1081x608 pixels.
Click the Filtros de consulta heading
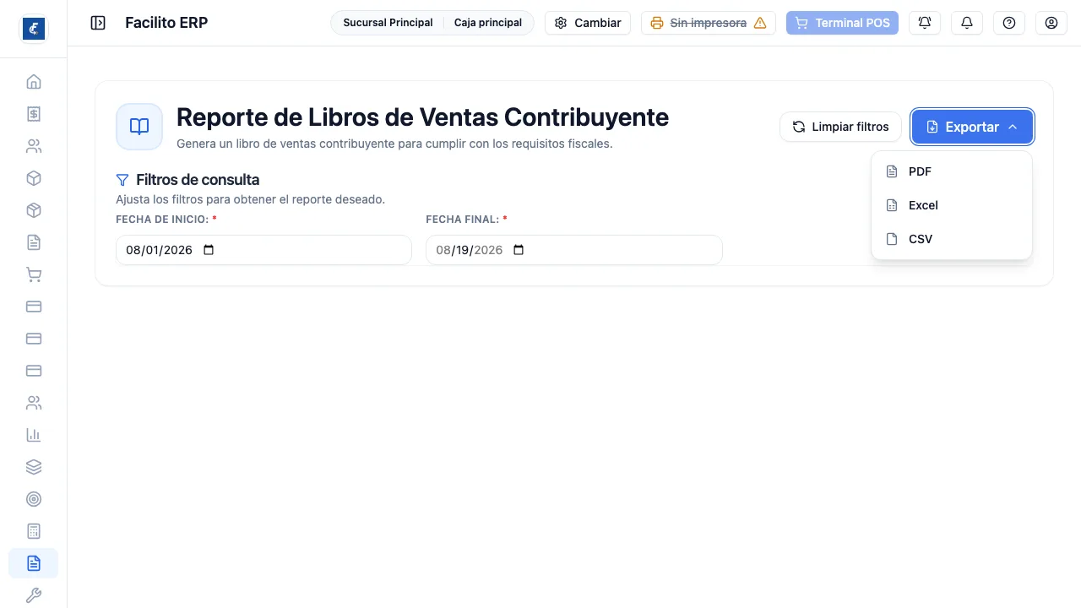198,180
